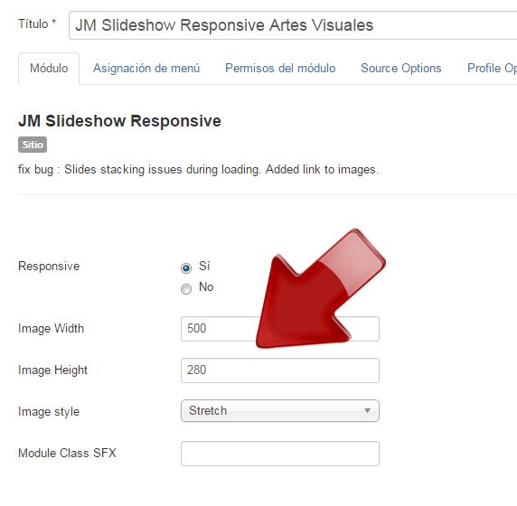
Task: Switch to the Source Options tab
Action: click(x=401, y=69)
